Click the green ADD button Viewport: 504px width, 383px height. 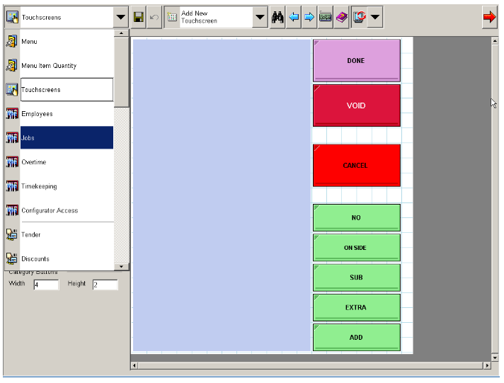357,337
